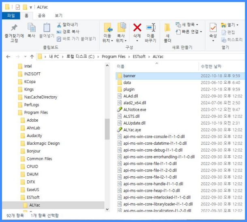Select ALSTS.dll file
Viewport: 247px width, 222px height.
(x=131, y=116)
